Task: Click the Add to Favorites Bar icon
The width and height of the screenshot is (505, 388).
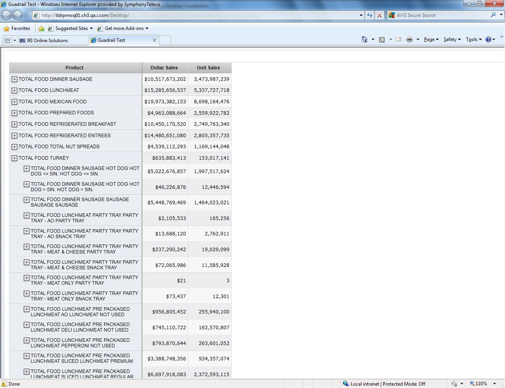Action: pyautogui.click(x=41, y=28)
